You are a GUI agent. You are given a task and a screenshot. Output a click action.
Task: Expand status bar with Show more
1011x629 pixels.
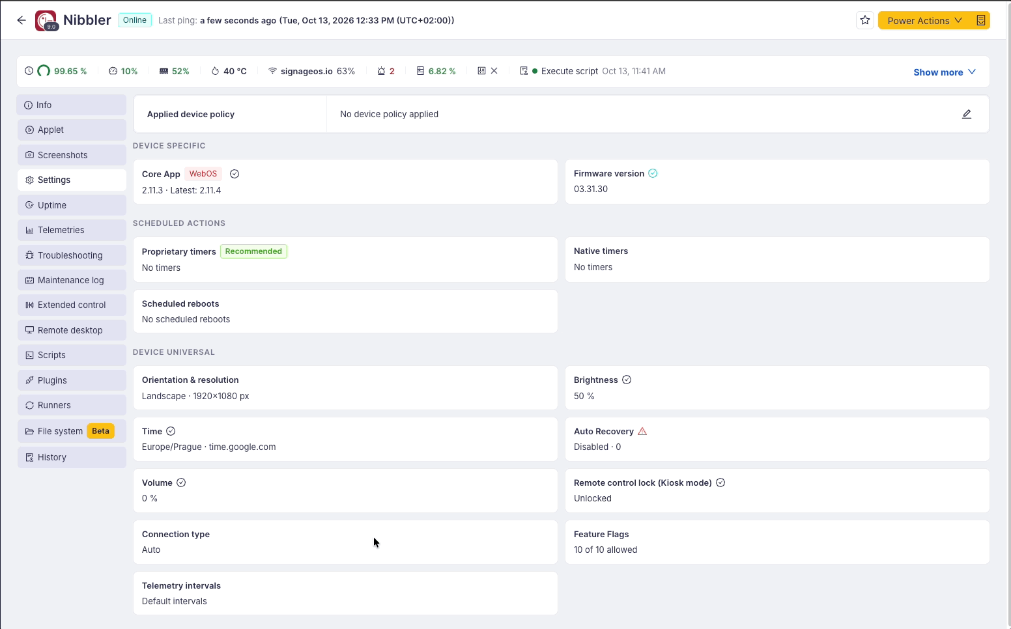click(x=945, y=72)
